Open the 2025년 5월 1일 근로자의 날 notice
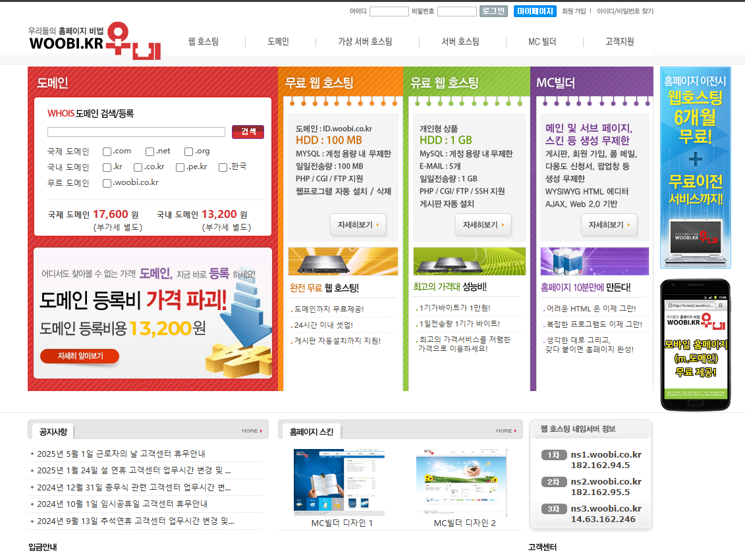Viewport: 745px width, 555px height. [x=121, y=454]
